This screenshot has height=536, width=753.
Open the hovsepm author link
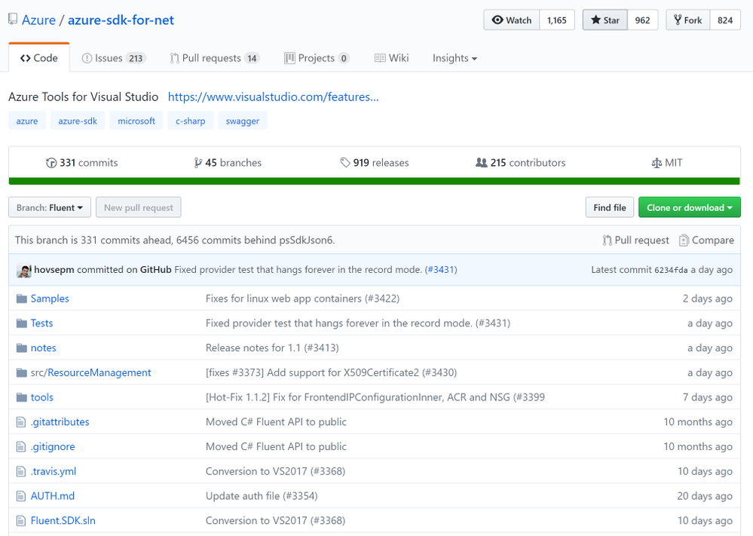tap(54, 269)
